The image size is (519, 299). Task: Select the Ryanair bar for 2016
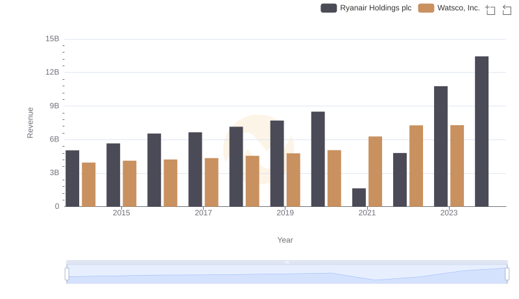[154, 171]
